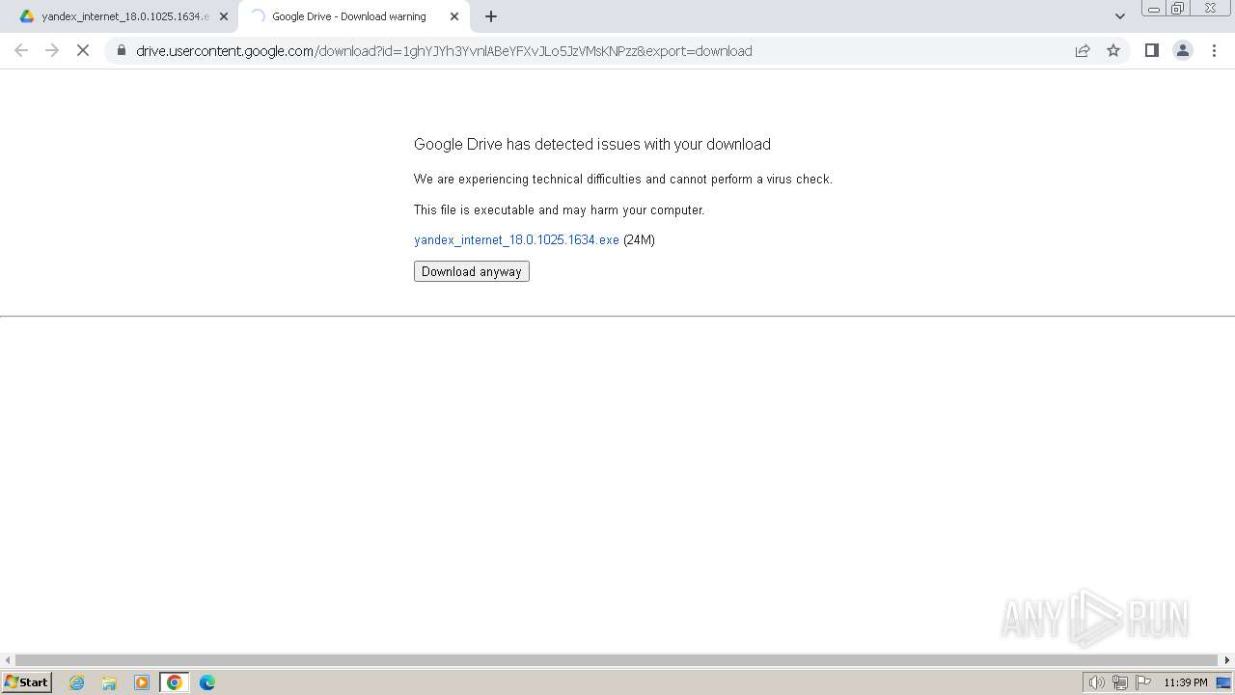This screenshot has width=1235, height=695.
Task: Click the taskbar clock 11:39 PM
Action: (x=1185, y=682)
